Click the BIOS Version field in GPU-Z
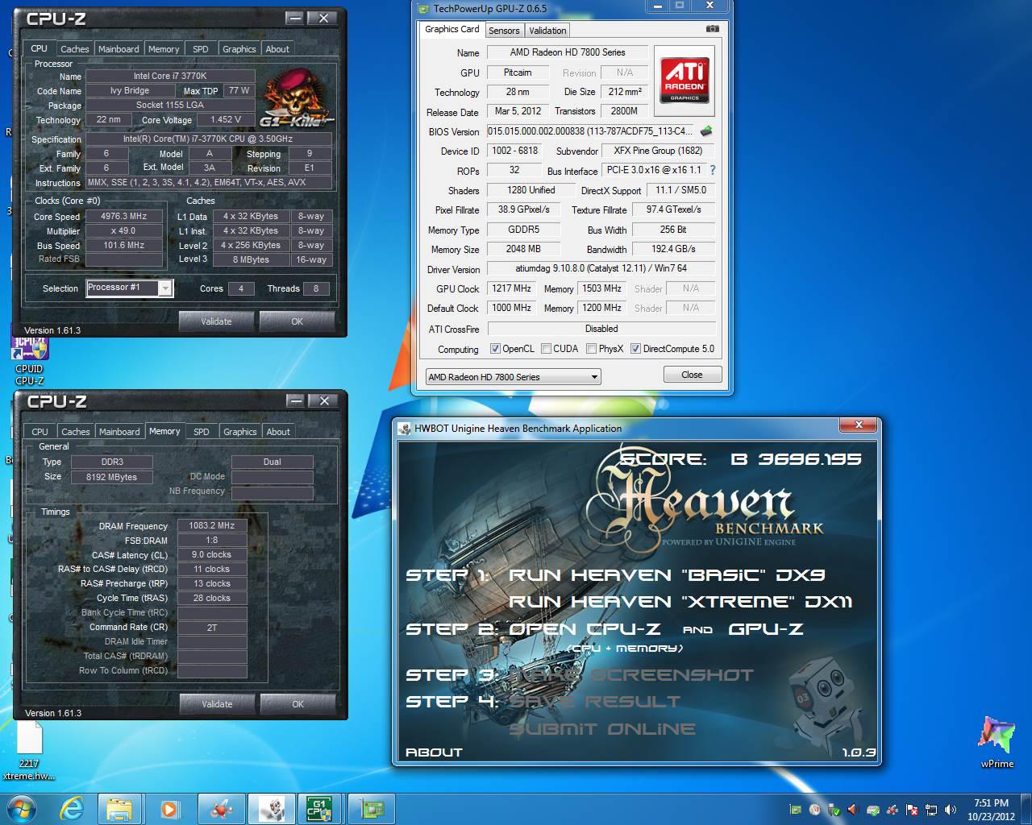The image size is (1032, 825). click(x=590, y=131)
